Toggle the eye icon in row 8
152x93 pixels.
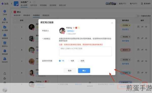[146, 73]
